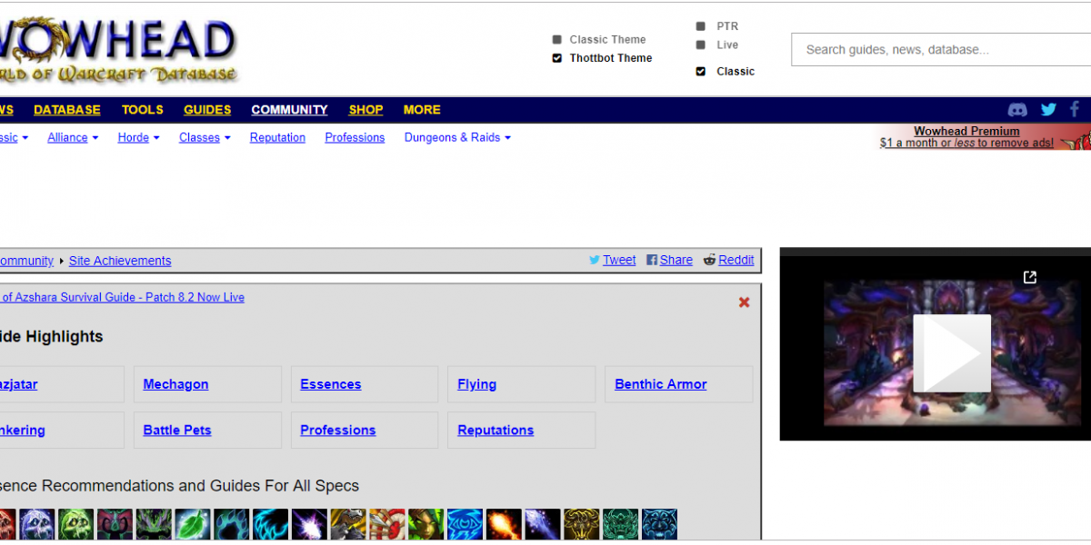Open the Discord icon in navigation bar
This screenshot has width=1091, height=545.
tap(1018, 110)
